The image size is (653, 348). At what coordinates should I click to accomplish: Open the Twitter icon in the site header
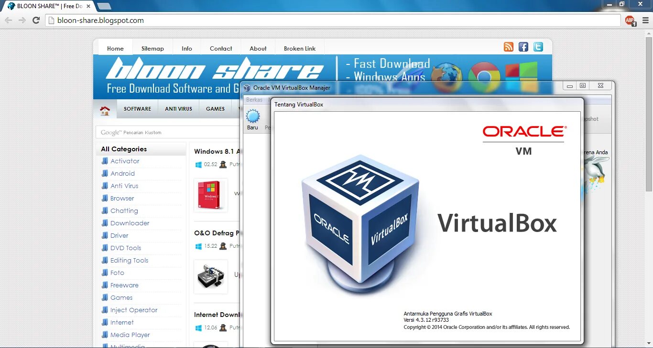click(x=538, y=47)
